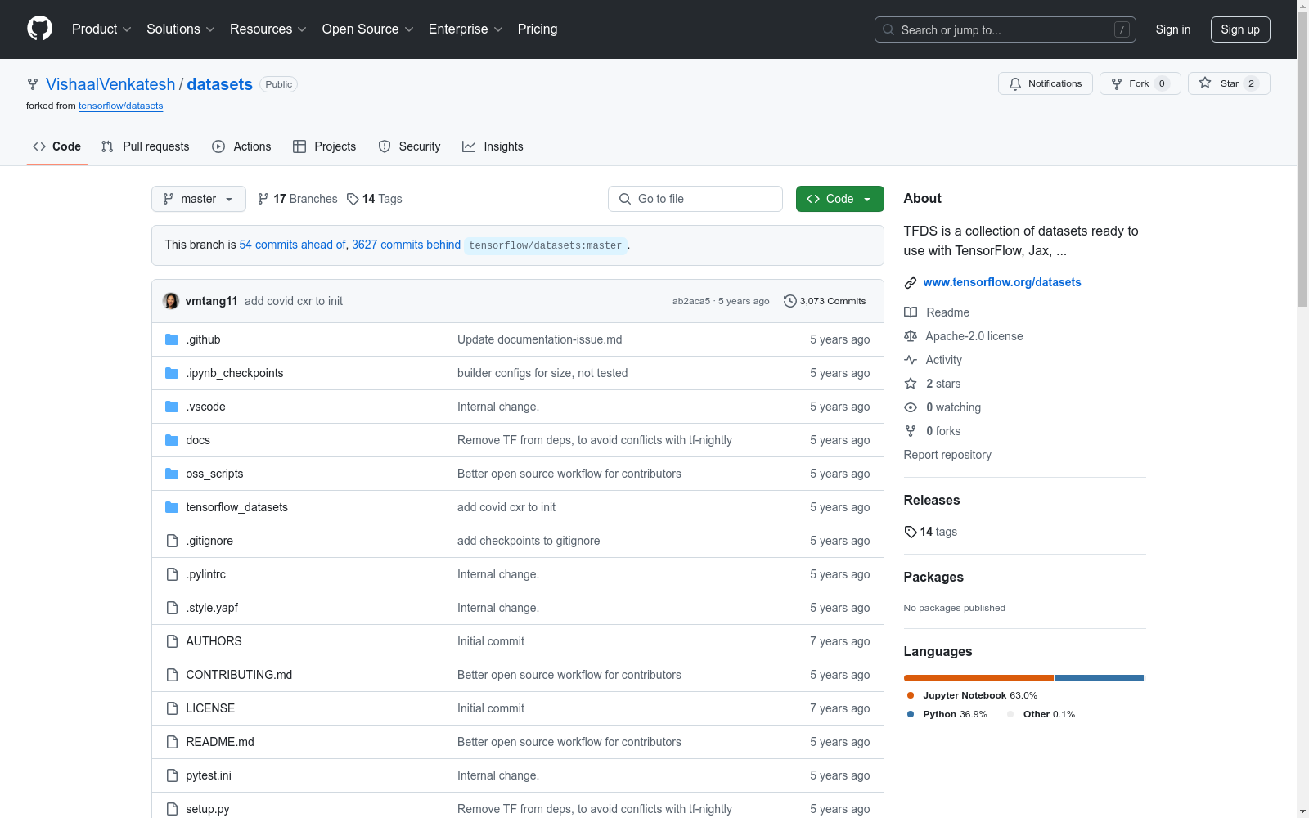Open the .ipynb_checkpoints folder
The image size is (1309, 818).
point(235,373)
